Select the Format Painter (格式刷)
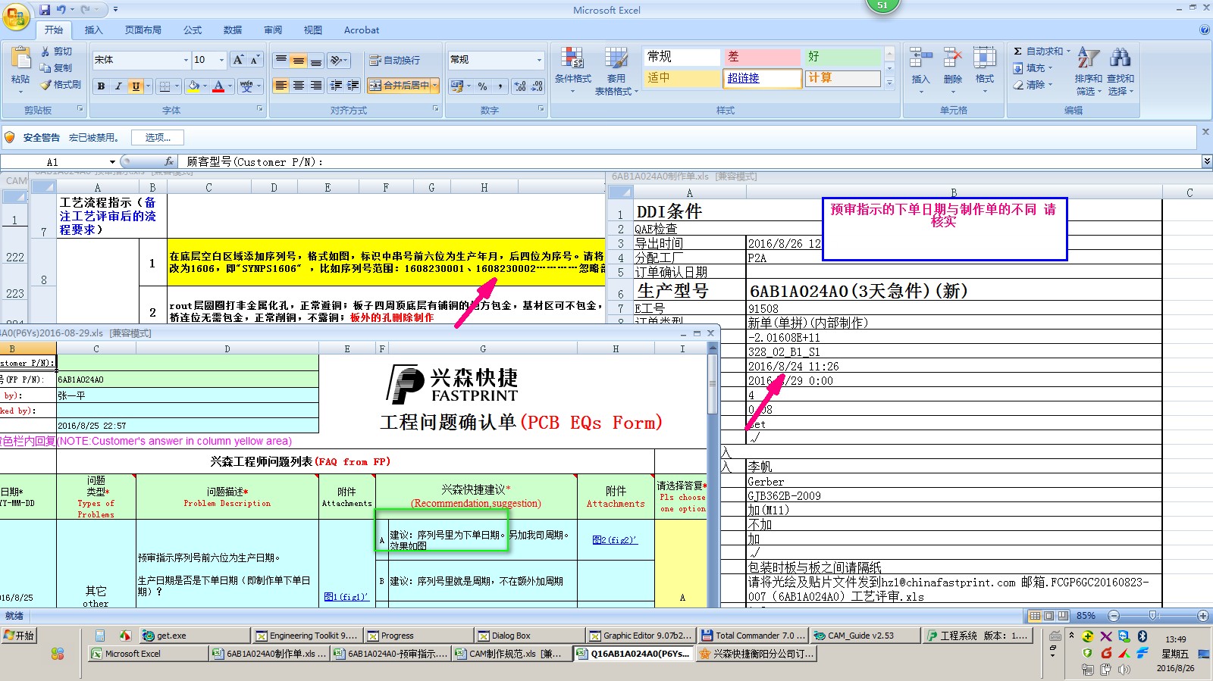This screenshot has width=1213, height=681. click(60, 85)
